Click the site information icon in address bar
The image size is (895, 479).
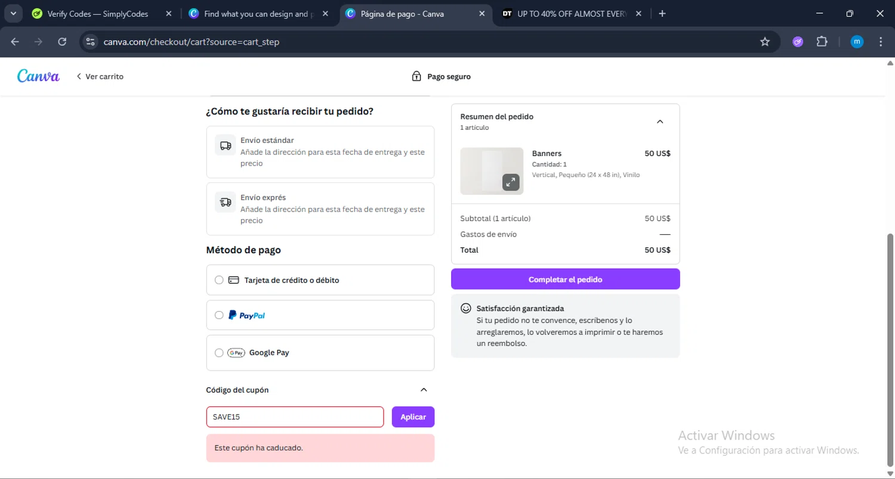point(90,42)
